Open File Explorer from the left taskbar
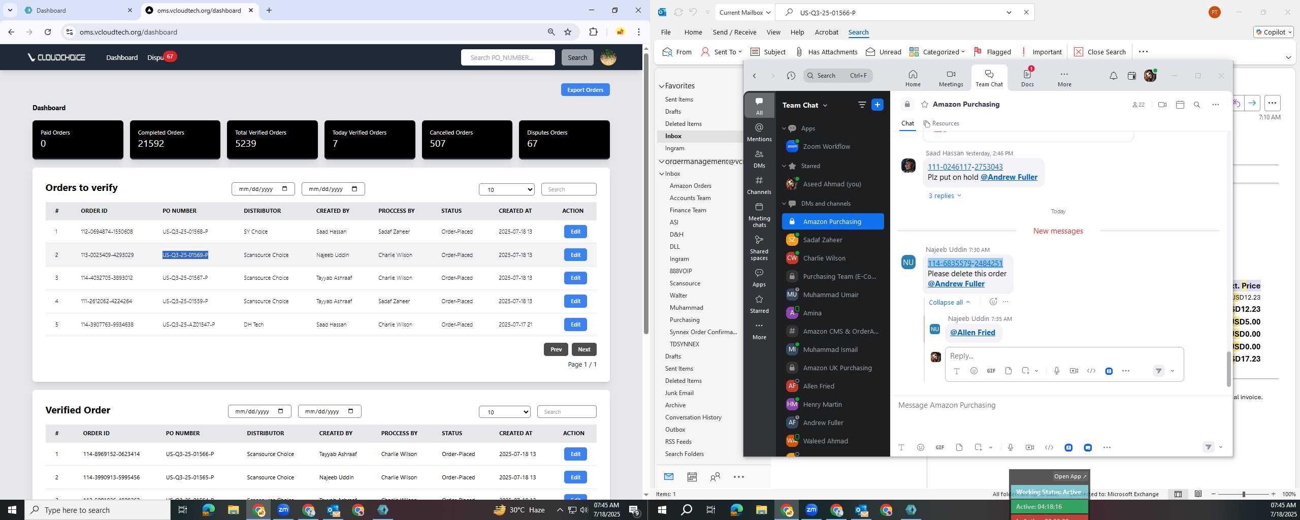Screen dimensions: 1300x520 [233, 510]
